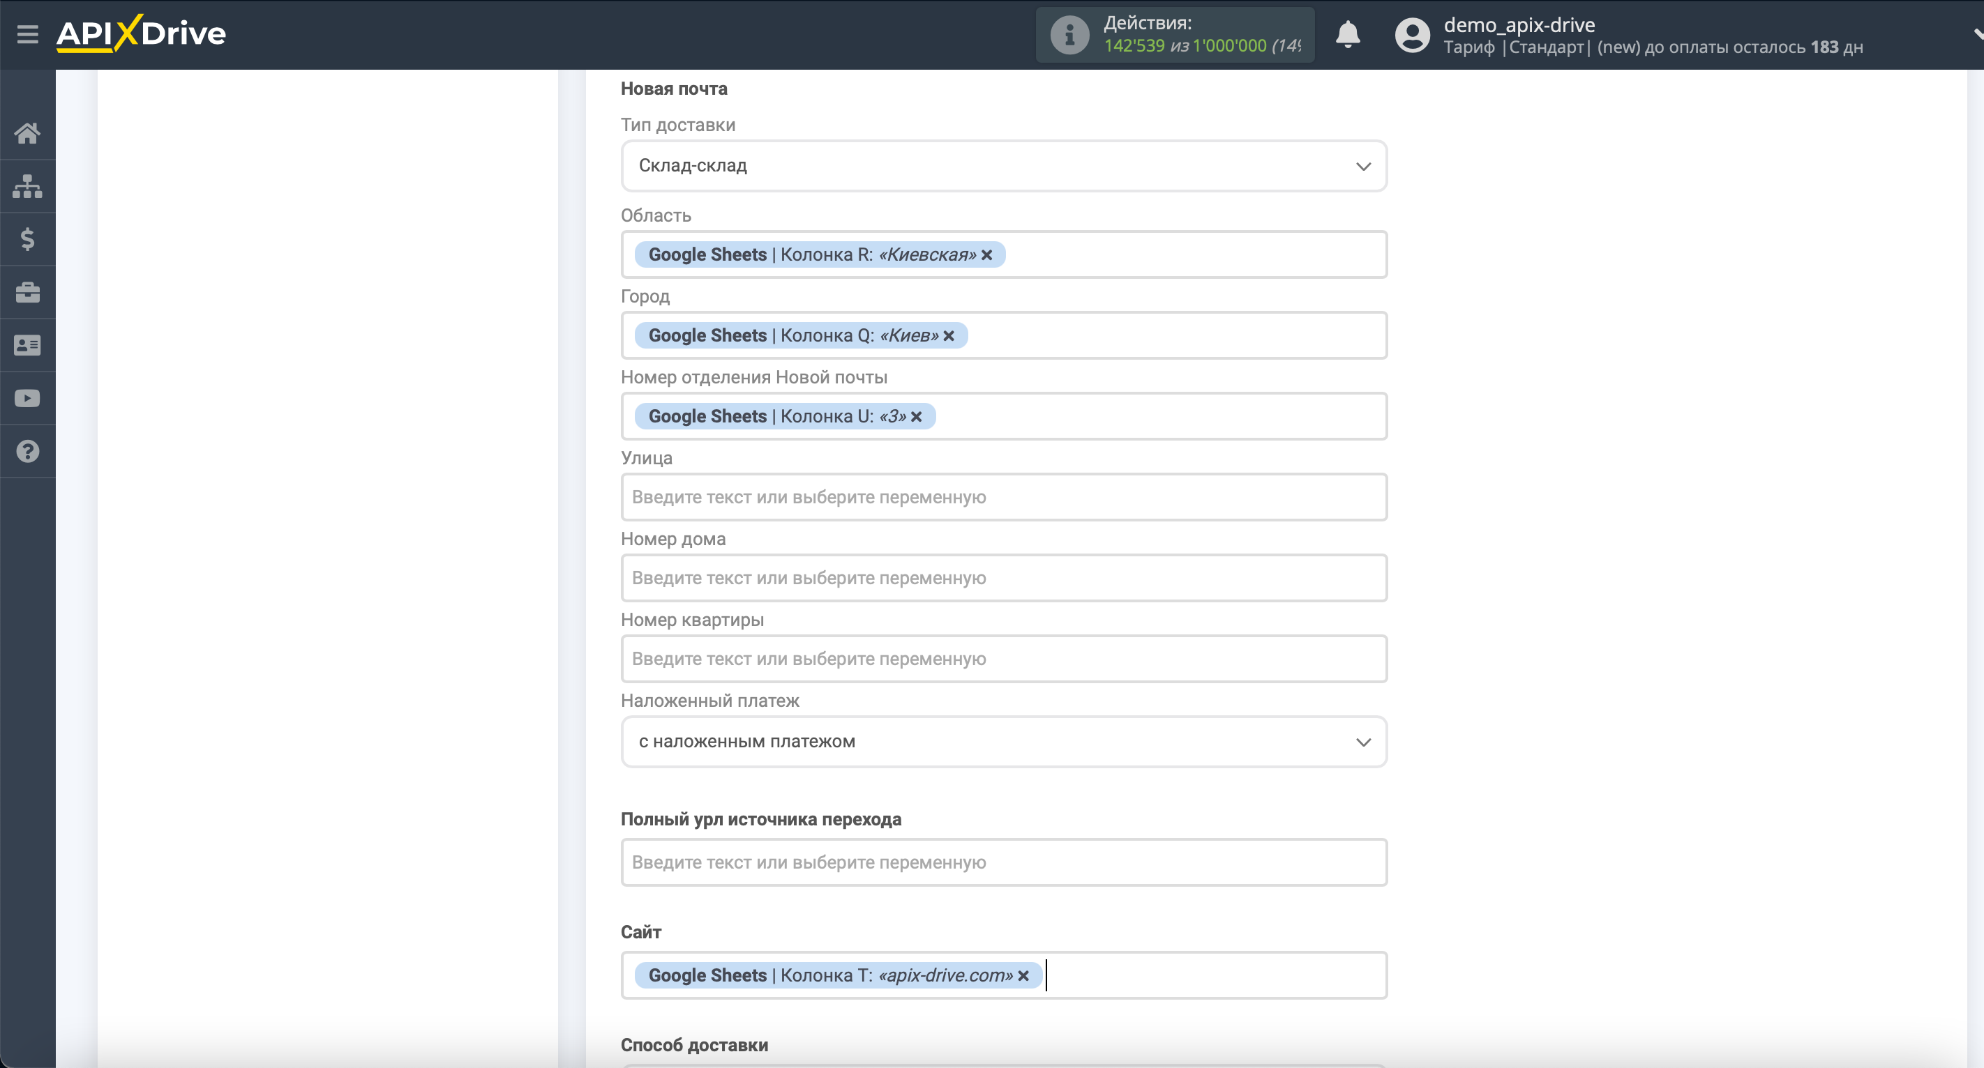Viewport: 1984px width, 1068px height.
Task: Click the Действия counter text
Action: point(1202,35)
